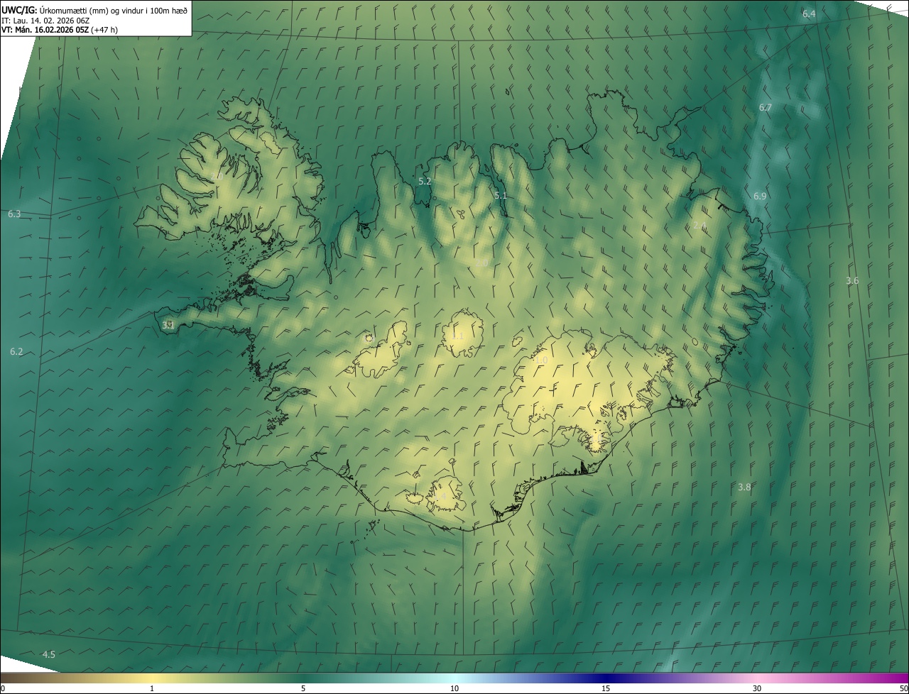Image resolution: width=909 pixels, height=694 pixels.
Task: Select the colour scale tick labelled 30
Action: [x=757, y=688]
